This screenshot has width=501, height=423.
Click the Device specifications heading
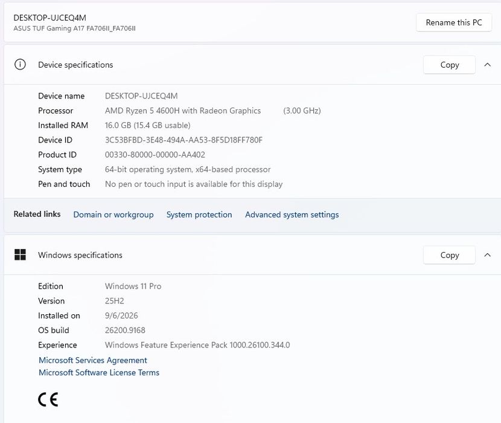click(75, 65)
